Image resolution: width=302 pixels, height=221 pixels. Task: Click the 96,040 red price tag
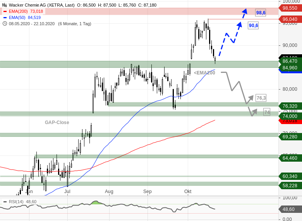pos(290,19)
